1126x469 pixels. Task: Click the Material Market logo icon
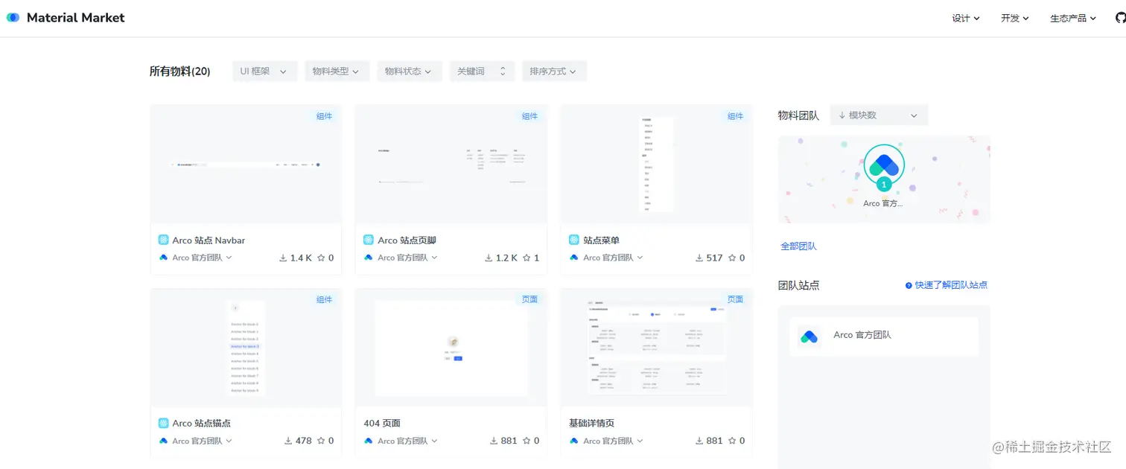coord(13,17)
